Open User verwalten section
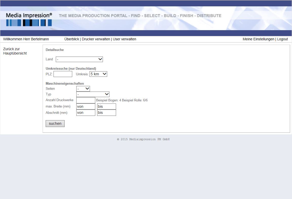This screenshot has width=292, height=199. click(124, 39)
